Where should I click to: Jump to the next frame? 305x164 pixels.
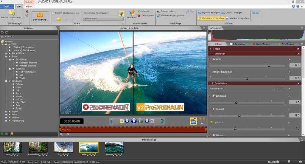[147, 121]
